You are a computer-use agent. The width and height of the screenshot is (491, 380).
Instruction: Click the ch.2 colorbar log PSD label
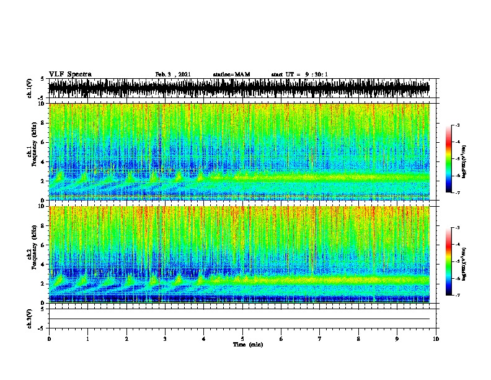[x=464, y=264]
